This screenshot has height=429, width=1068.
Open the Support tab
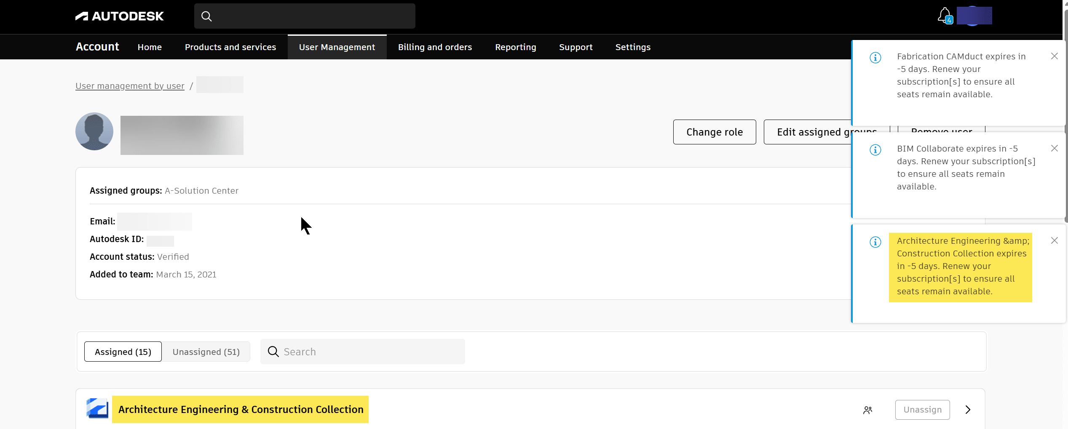pos(576,47)
